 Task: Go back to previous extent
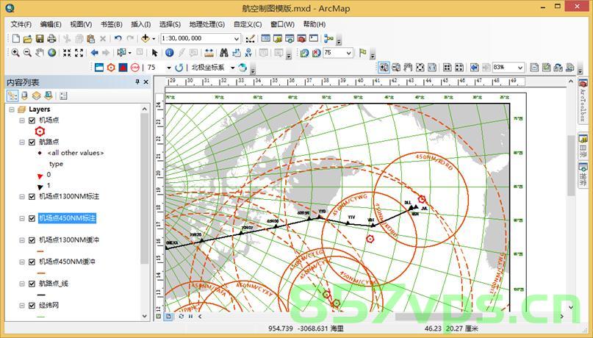(x=94, y=53)
